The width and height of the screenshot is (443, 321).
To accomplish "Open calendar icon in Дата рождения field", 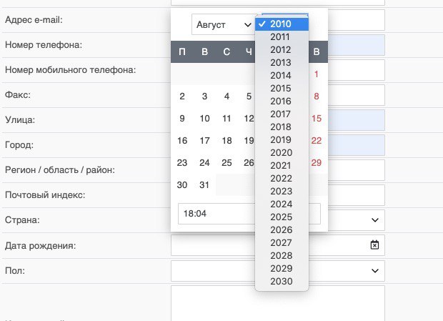I will 374,245.
